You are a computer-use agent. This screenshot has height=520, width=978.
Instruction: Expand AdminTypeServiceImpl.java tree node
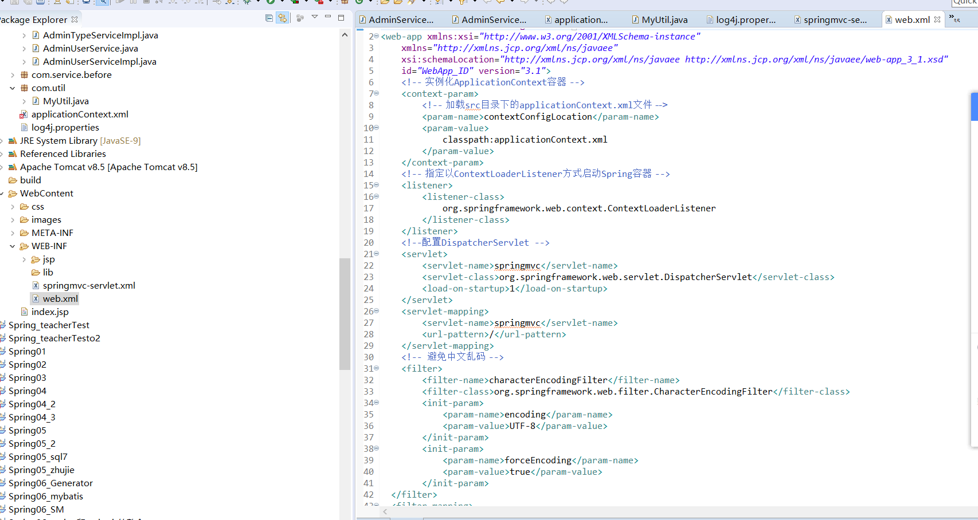pos(24,36)
